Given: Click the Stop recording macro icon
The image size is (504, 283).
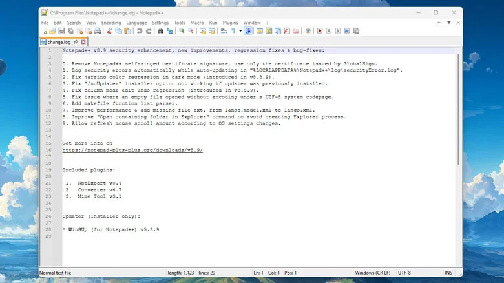Looking at the screenshot, I should click(x=329, y=31).
